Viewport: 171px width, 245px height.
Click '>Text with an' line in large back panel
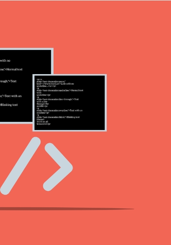click(11, 96)
